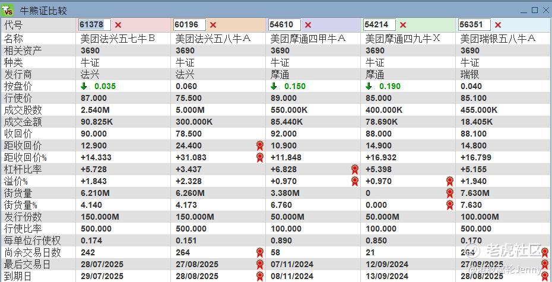
Task: Click the green down arrow beside 0.035
Action: (84, 86)
